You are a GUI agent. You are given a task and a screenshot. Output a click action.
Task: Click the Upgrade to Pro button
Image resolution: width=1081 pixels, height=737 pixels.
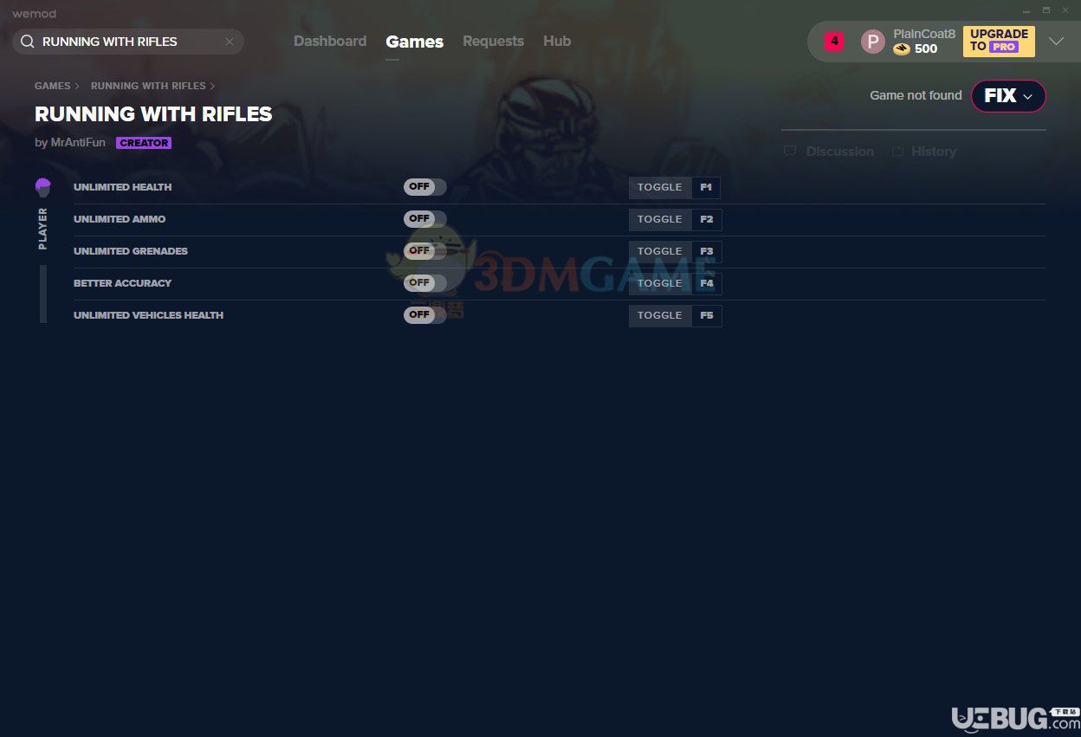point(999,42)
